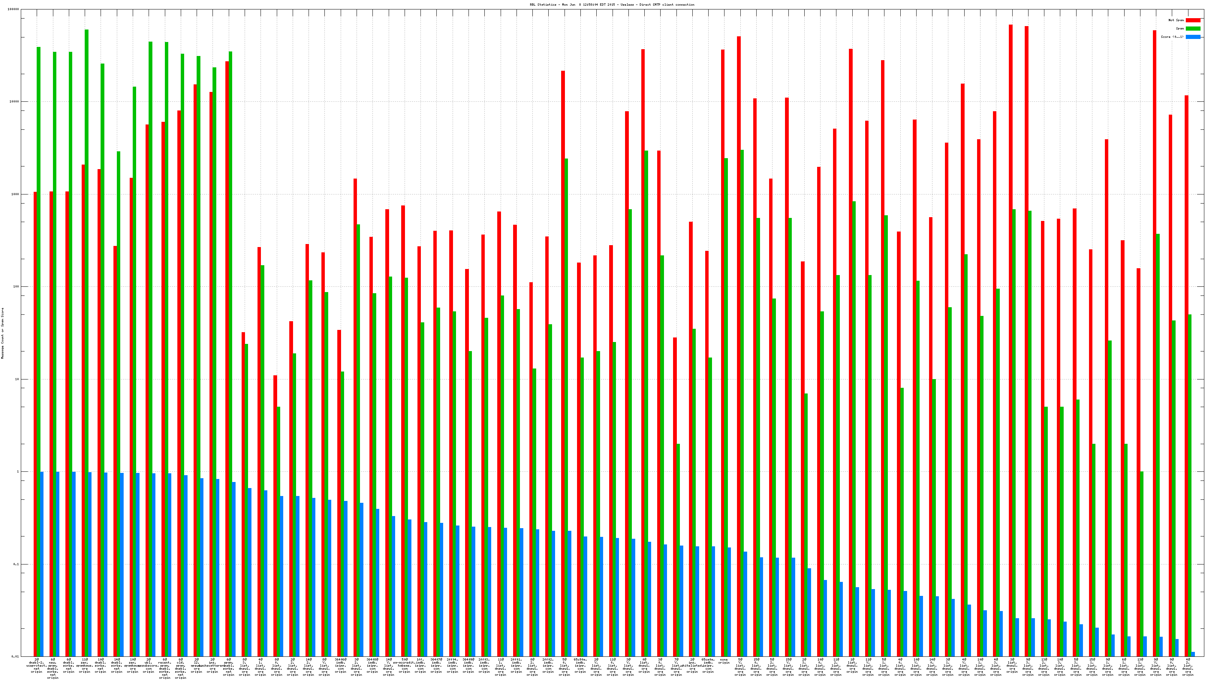Click the 'ubl.unsubscore.com' x-axis label
This screenshot has height=681, width=1210.
point(149,665)
